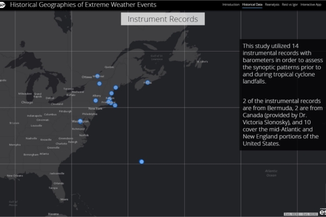Select the Historical Data tab
This screenshot has height=217, width=326.
click(x=252, y=4)
